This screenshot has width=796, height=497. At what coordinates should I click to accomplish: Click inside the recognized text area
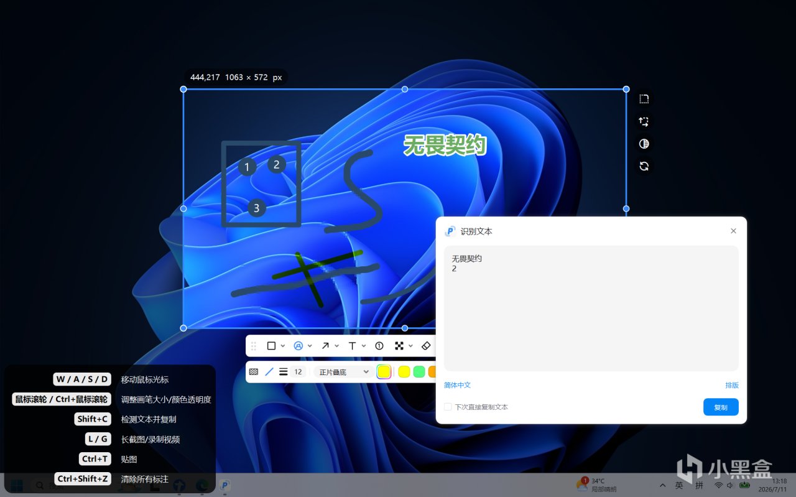(x=591, y=309)
